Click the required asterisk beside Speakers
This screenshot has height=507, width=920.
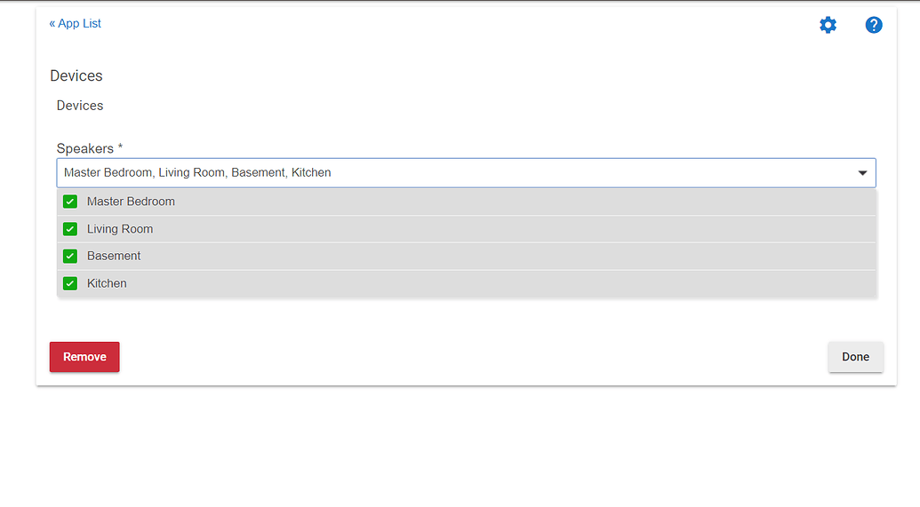pos(120,147)
